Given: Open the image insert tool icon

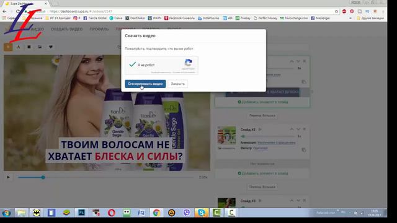Looking at the screenshot, I should point(40,47).
